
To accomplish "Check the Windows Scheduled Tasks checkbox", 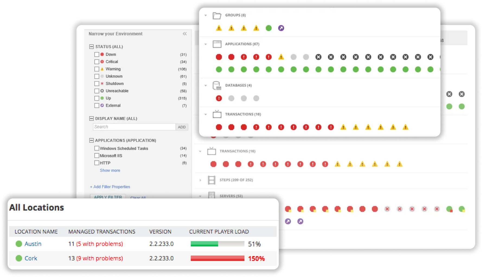I will click(97, 148).
